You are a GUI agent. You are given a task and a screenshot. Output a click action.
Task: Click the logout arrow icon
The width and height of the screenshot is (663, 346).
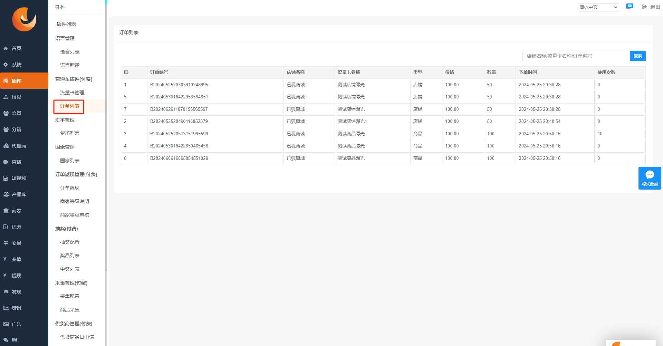(x=644, y=7)
